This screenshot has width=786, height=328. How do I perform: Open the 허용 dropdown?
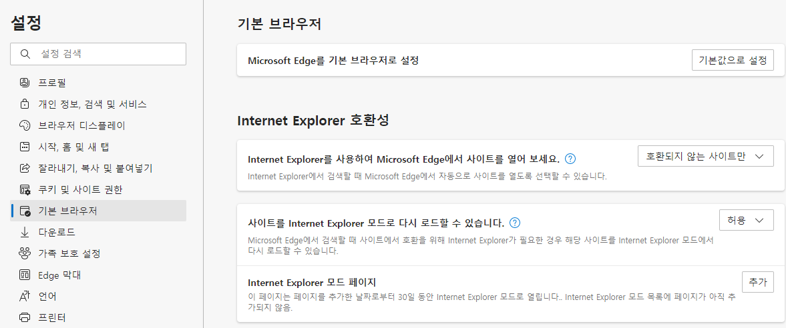746,220
